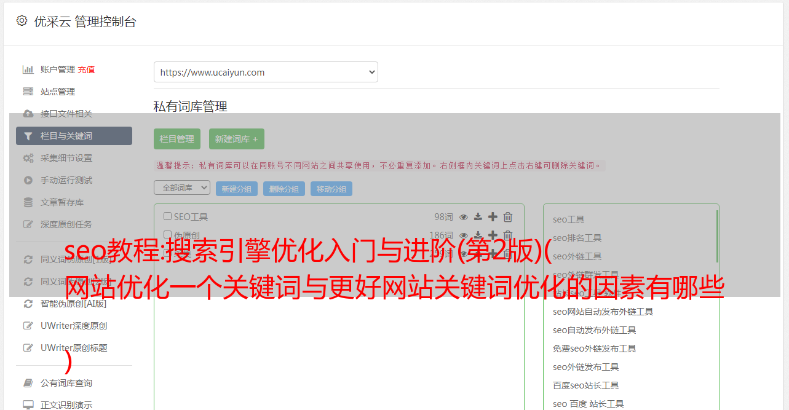Click the gear icon beside 优采云 管理控制台
Screen dimensions: 789x410
(x=22, y=21)
